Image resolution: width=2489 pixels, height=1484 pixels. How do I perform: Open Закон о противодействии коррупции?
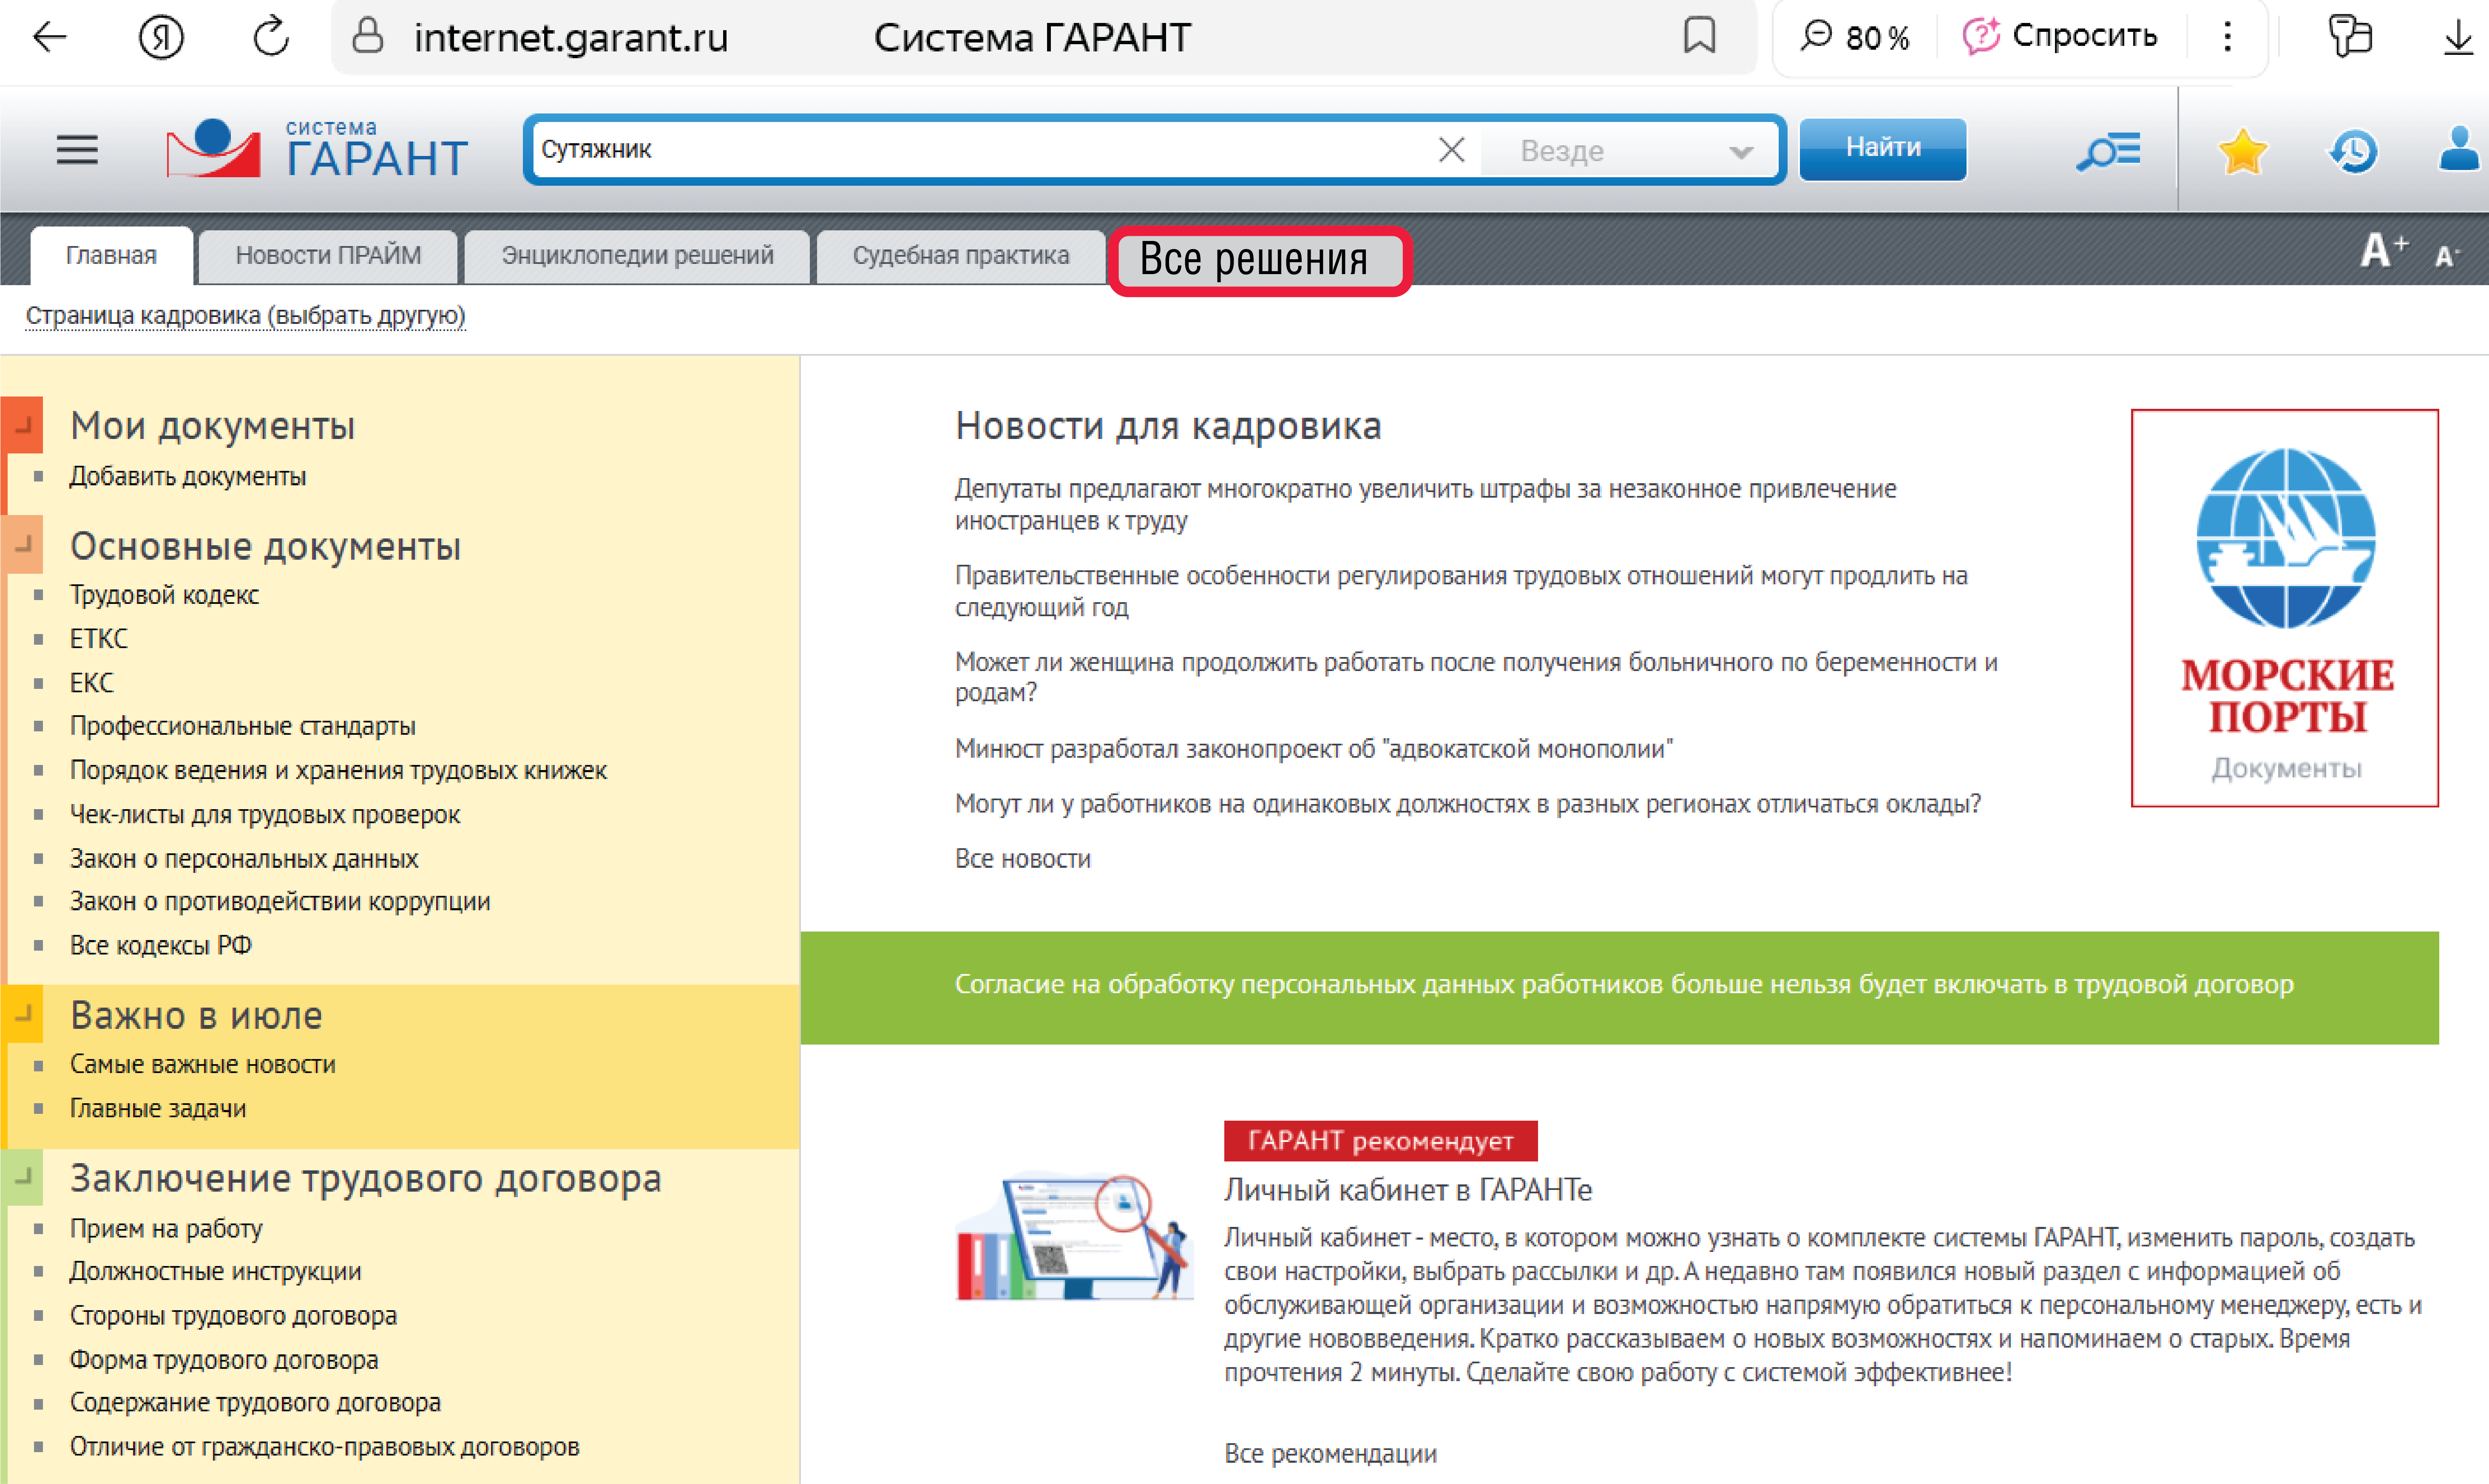(x=280, y=901)
